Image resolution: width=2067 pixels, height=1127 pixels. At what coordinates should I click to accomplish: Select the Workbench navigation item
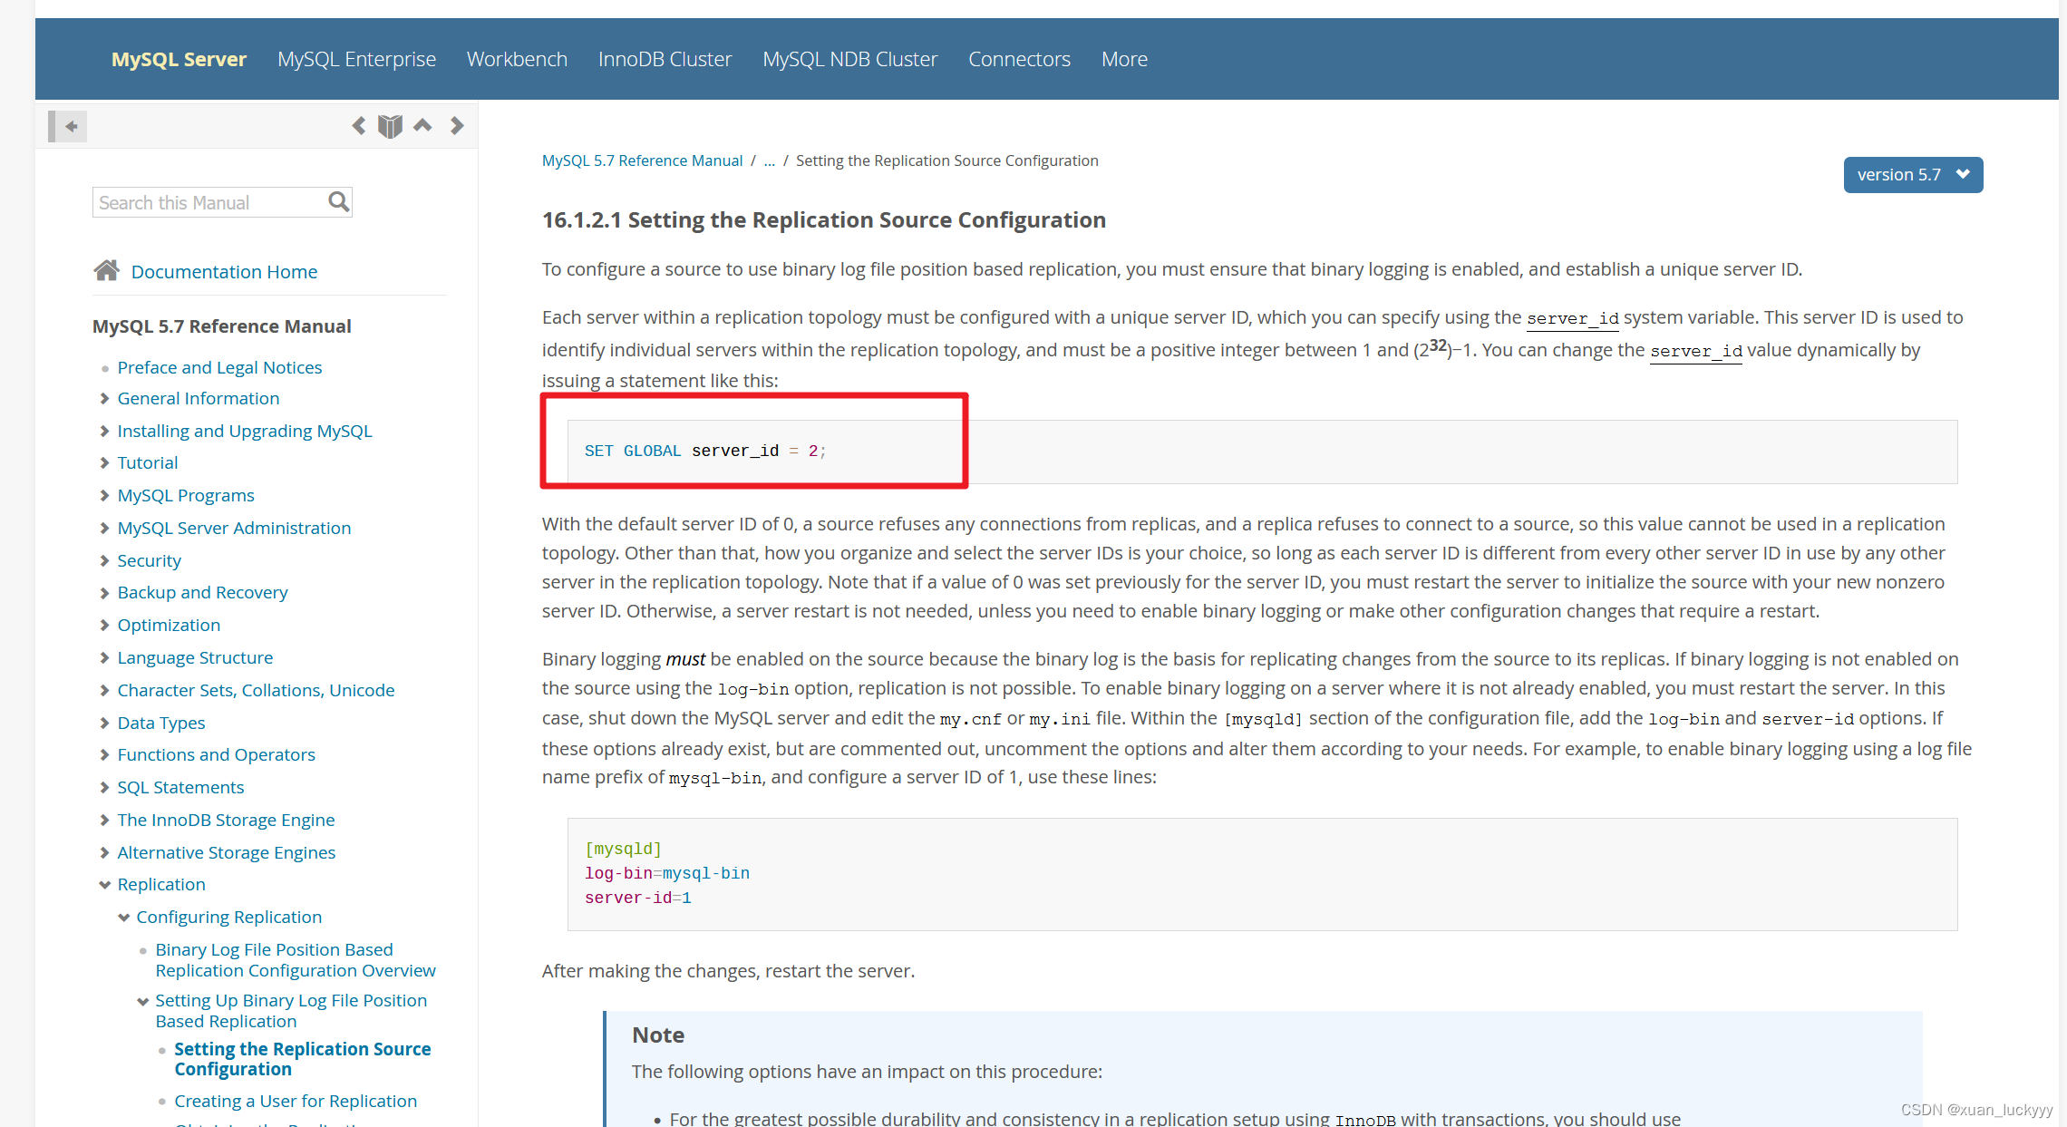point(517,58)
